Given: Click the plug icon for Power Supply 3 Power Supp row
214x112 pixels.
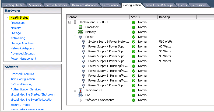Looking at the screenshot, I should click(83, 52).
